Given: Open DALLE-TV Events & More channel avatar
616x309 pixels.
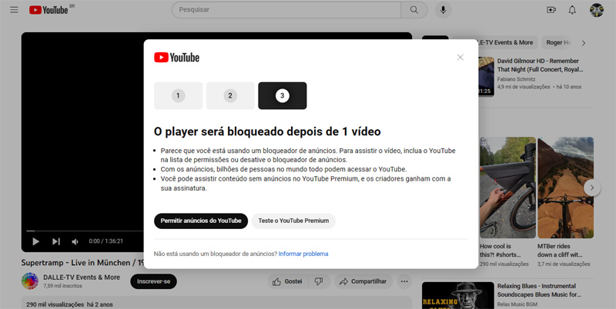Looking at the screenshot, I should (x=30, y=281).
